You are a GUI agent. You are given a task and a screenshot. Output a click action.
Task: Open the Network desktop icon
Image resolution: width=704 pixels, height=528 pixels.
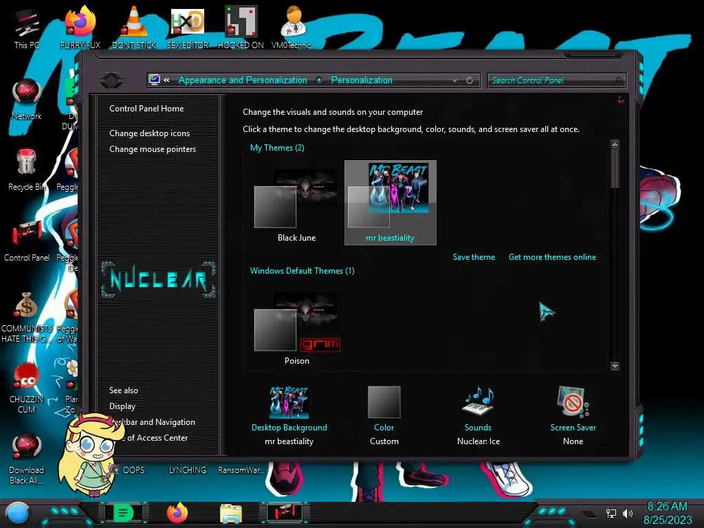point(27,99)
